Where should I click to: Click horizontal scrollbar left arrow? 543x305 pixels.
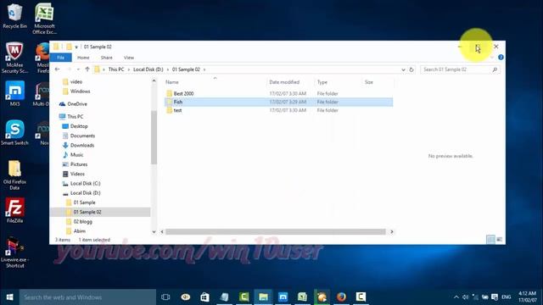[162, 231]
